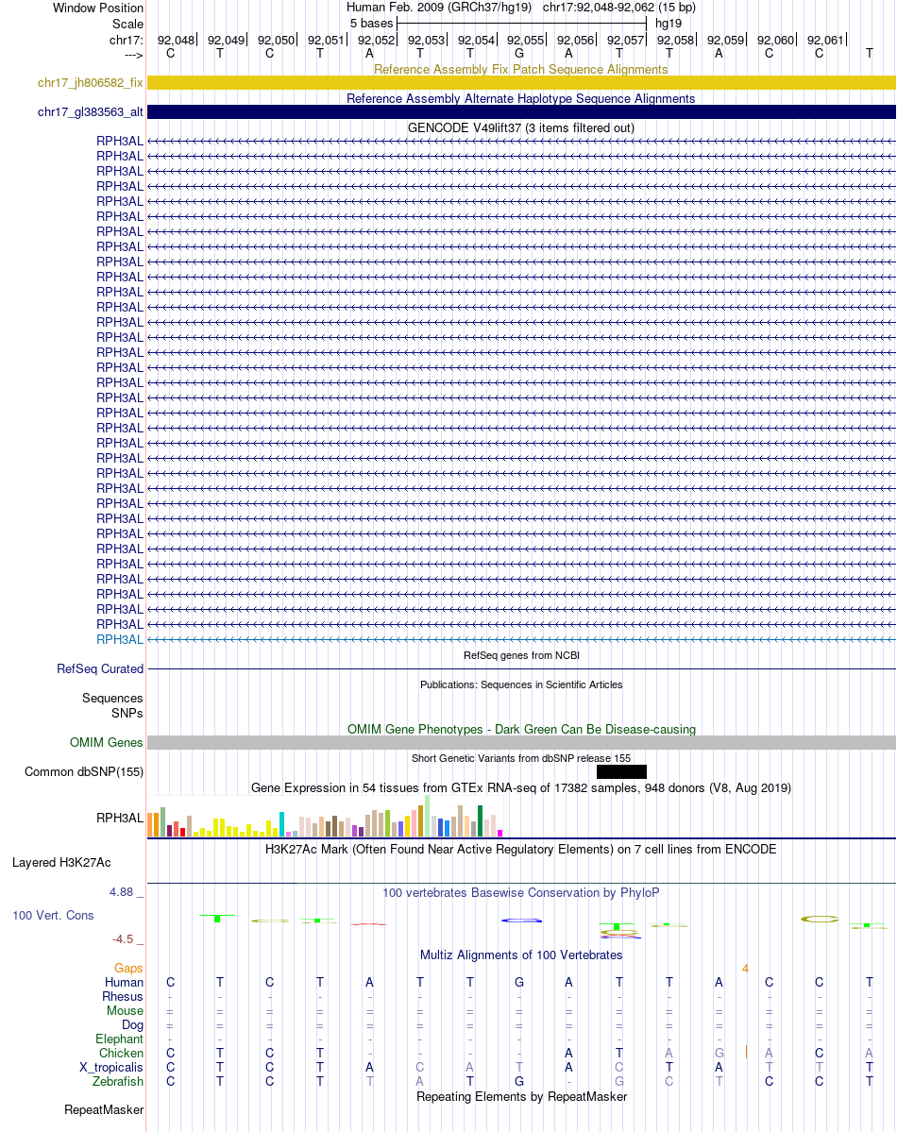Screen dimensions: 897x1132
Task: Click the Elephant species row label
Action: coord(119,1039)
